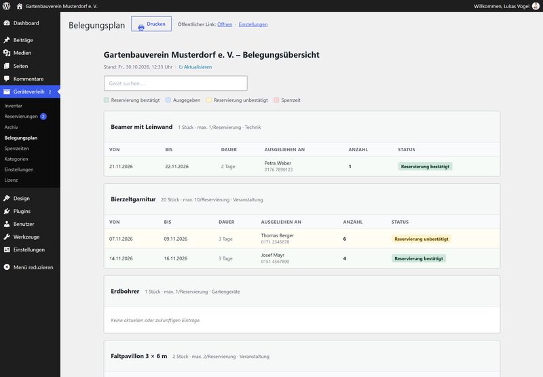
Task: Click the Plugins plug icon
Action: click(7, 211)
